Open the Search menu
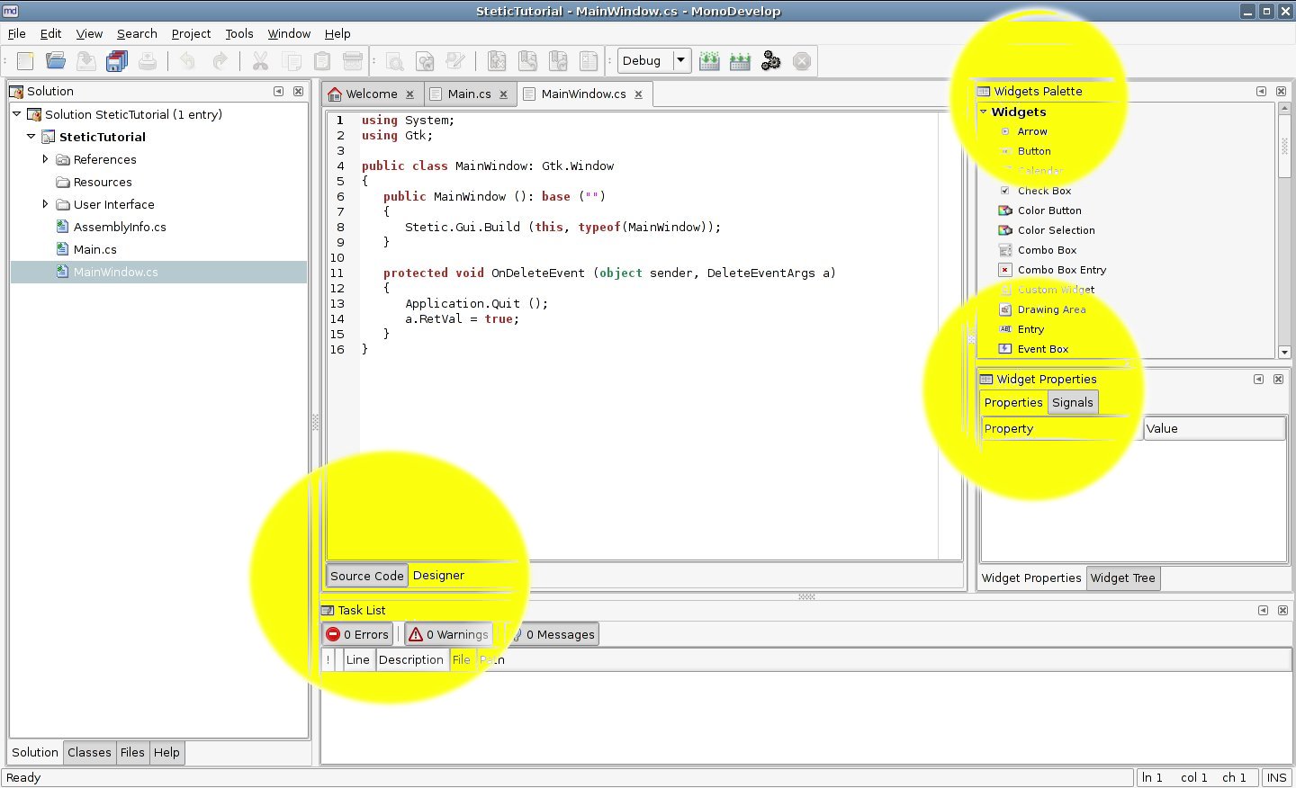 pyautogui.click(x=137, y=33)
